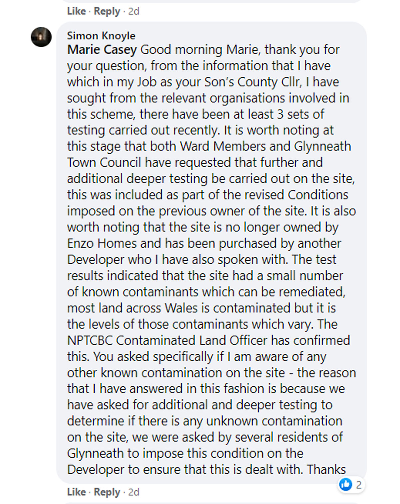
Task: Click the final word 'Thanks' in the comment
Action: tap(326, 469)
